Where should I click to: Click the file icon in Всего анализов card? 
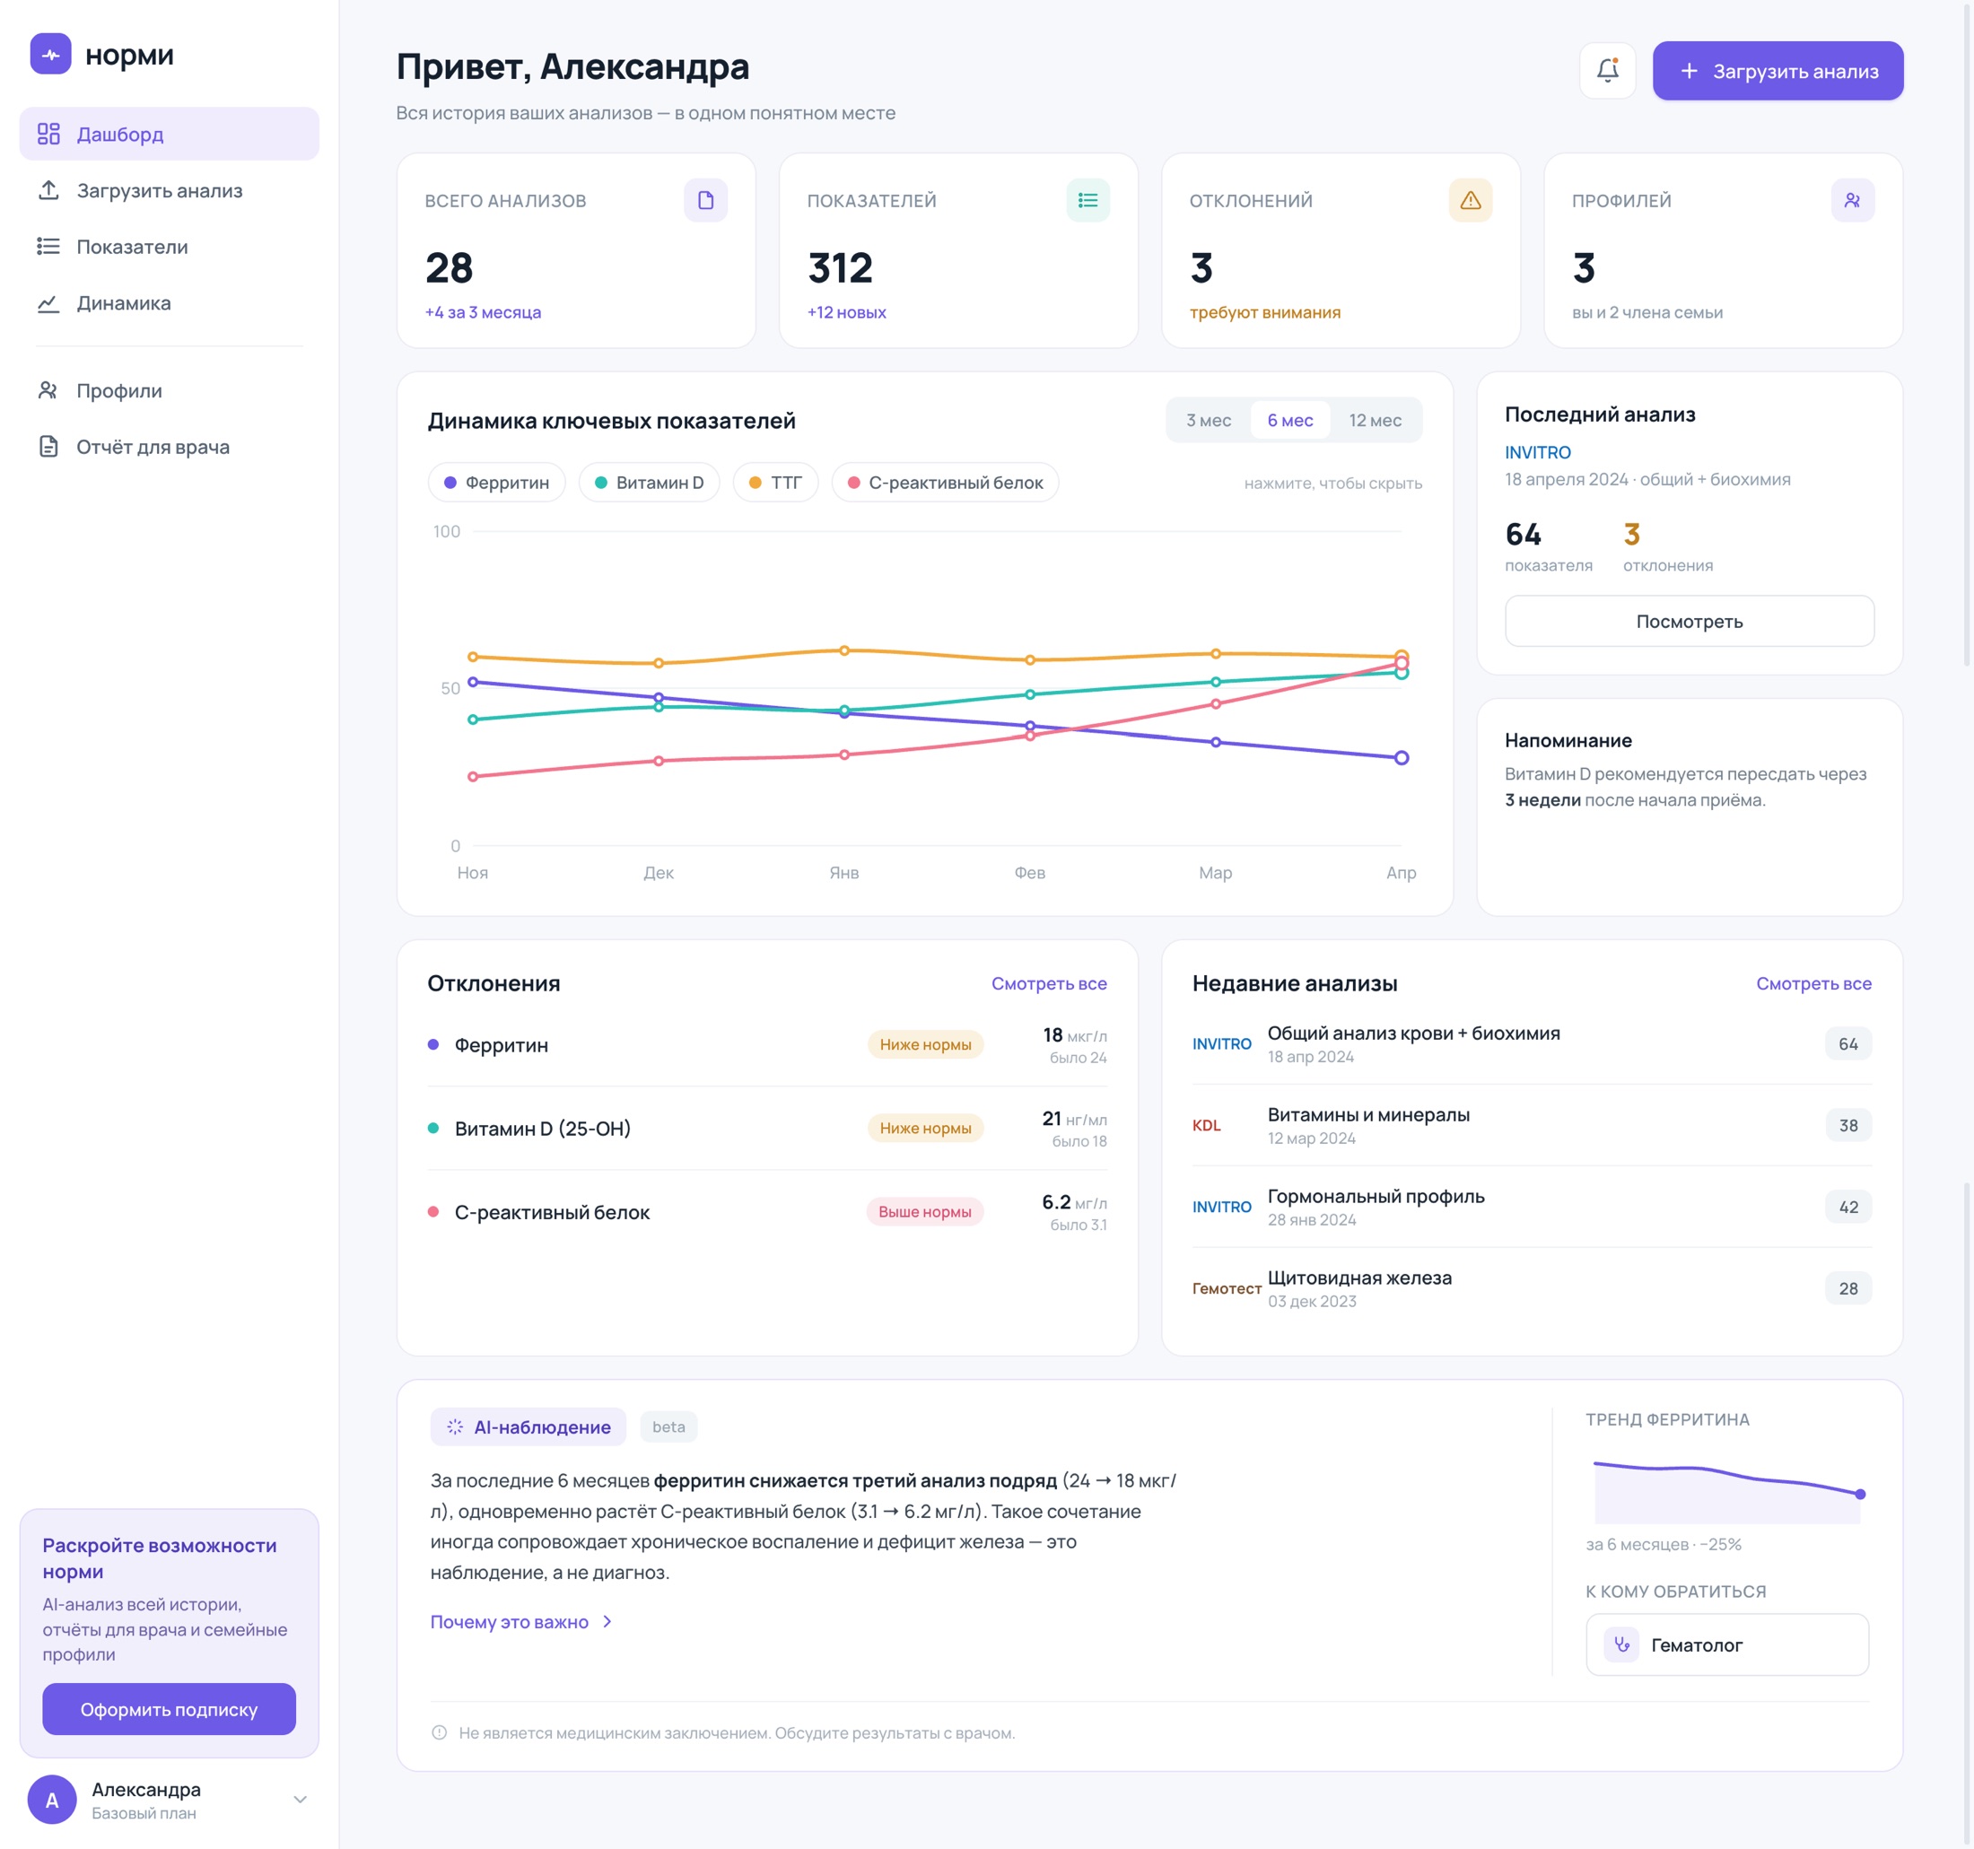point(705,201)
